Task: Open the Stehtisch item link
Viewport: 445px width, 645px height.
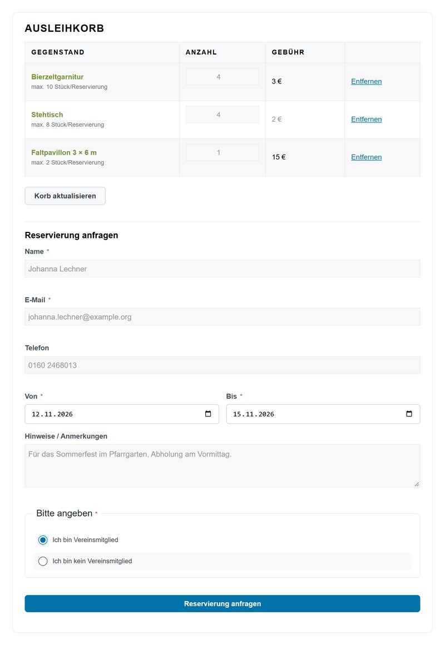Action: (x=47, y=115)
